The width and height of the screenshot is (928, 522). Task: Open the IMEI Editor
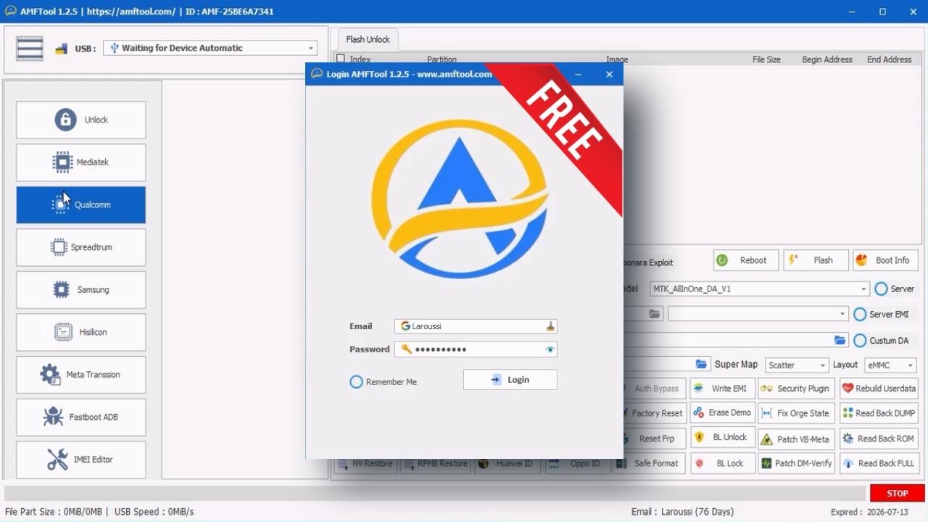(x=81, y=460)
